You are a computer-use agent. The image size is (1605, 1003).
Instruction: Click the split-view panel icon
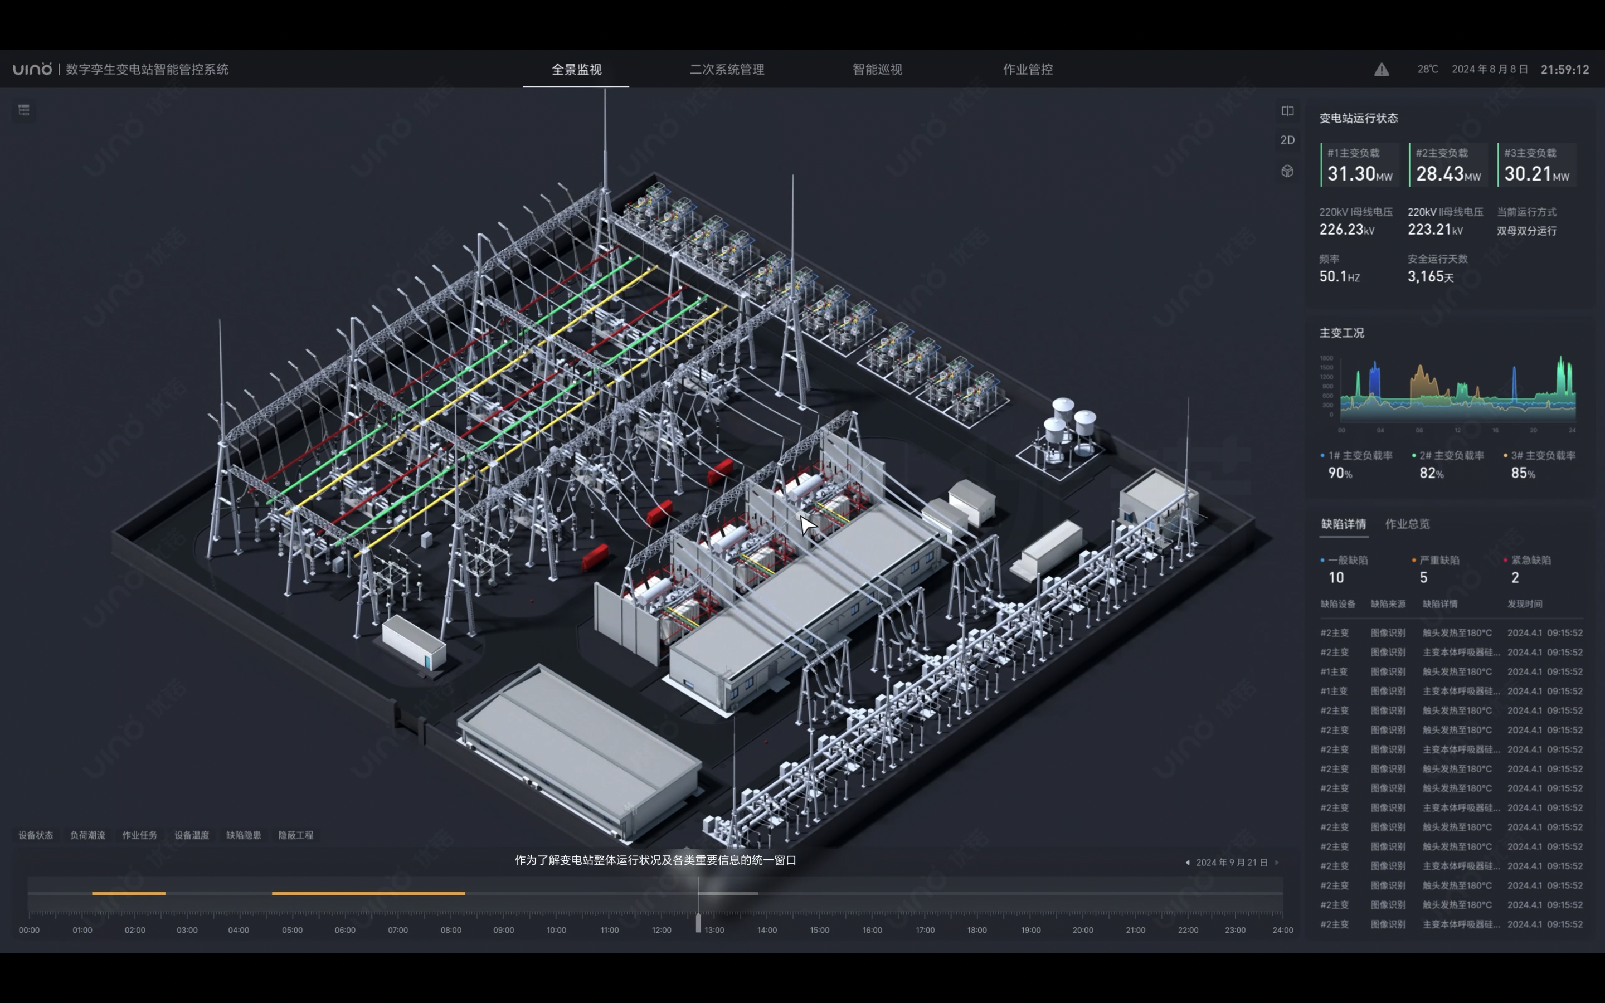[1287, 111]
